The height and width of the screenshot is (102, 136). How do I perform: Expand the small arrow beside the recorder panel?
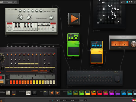click(18, 3)
